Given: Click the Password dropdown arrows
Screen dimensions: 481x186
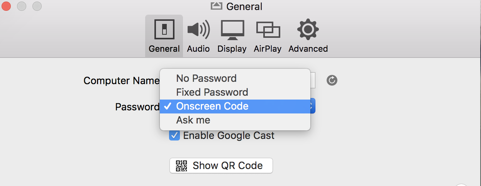Looking at the screenshot, I should pyautogui.click(x=312, y=106).
